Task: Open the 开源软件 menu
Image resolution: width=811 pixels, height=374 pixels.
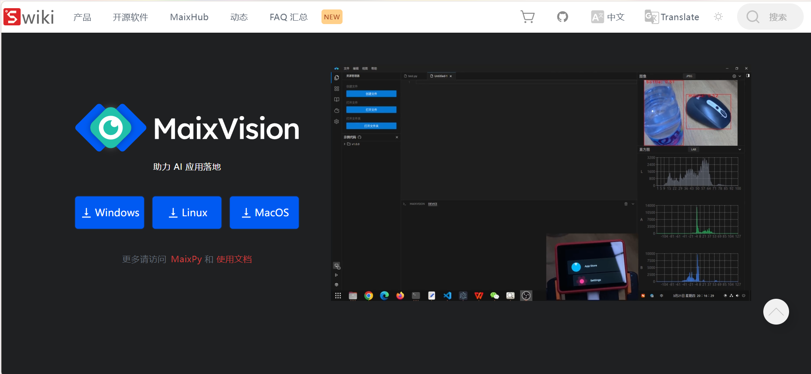Action: click(x=130, y=17)
